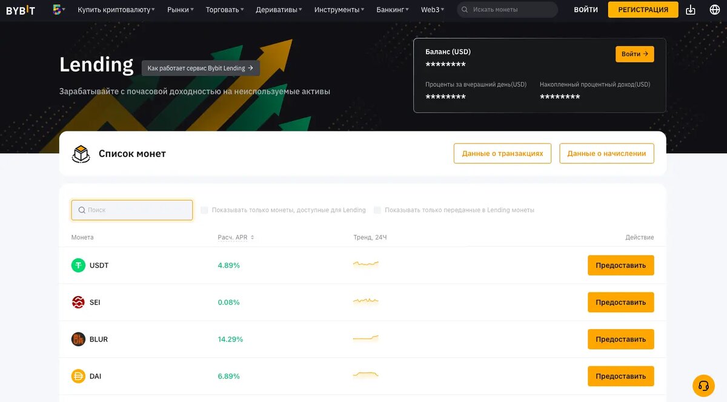The width and height of the screenshot is (727, 402).
Task: Click the USDT coin icon
Action: pos(78,265)
